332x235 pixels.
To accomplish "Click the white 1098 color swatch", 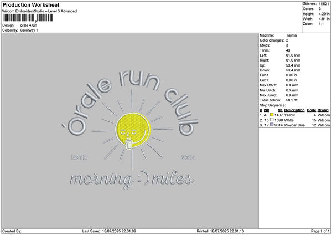I will (272, 120).
